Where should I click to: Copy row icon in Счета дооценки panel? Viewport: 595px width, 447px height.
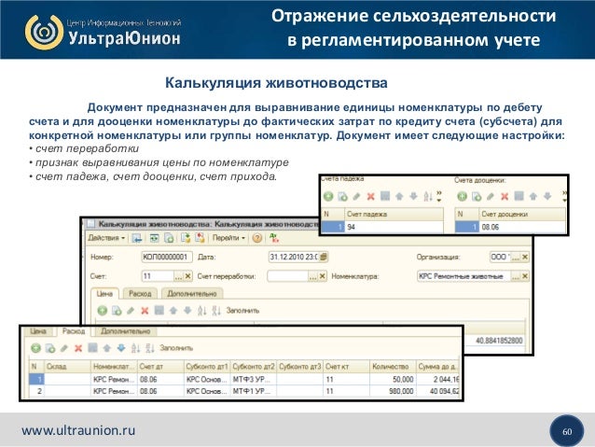[477, 196]
